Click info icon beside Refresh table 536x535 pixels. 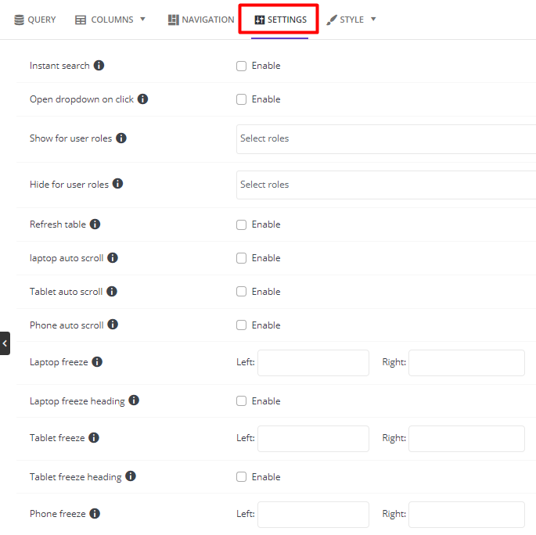95,224
